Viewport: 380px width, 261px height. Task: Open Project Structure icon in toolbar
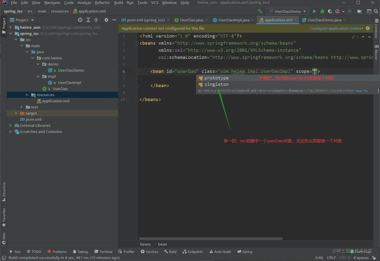(360, 11)
